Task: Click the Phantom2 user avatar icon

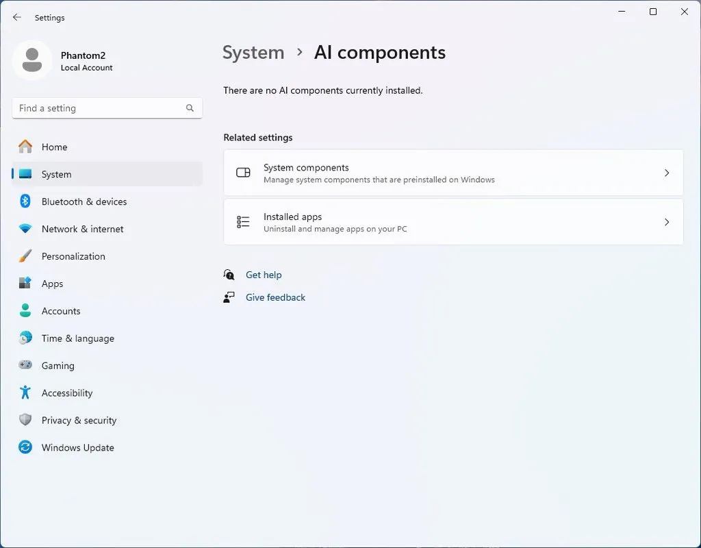Action: (x=32, y=60)
